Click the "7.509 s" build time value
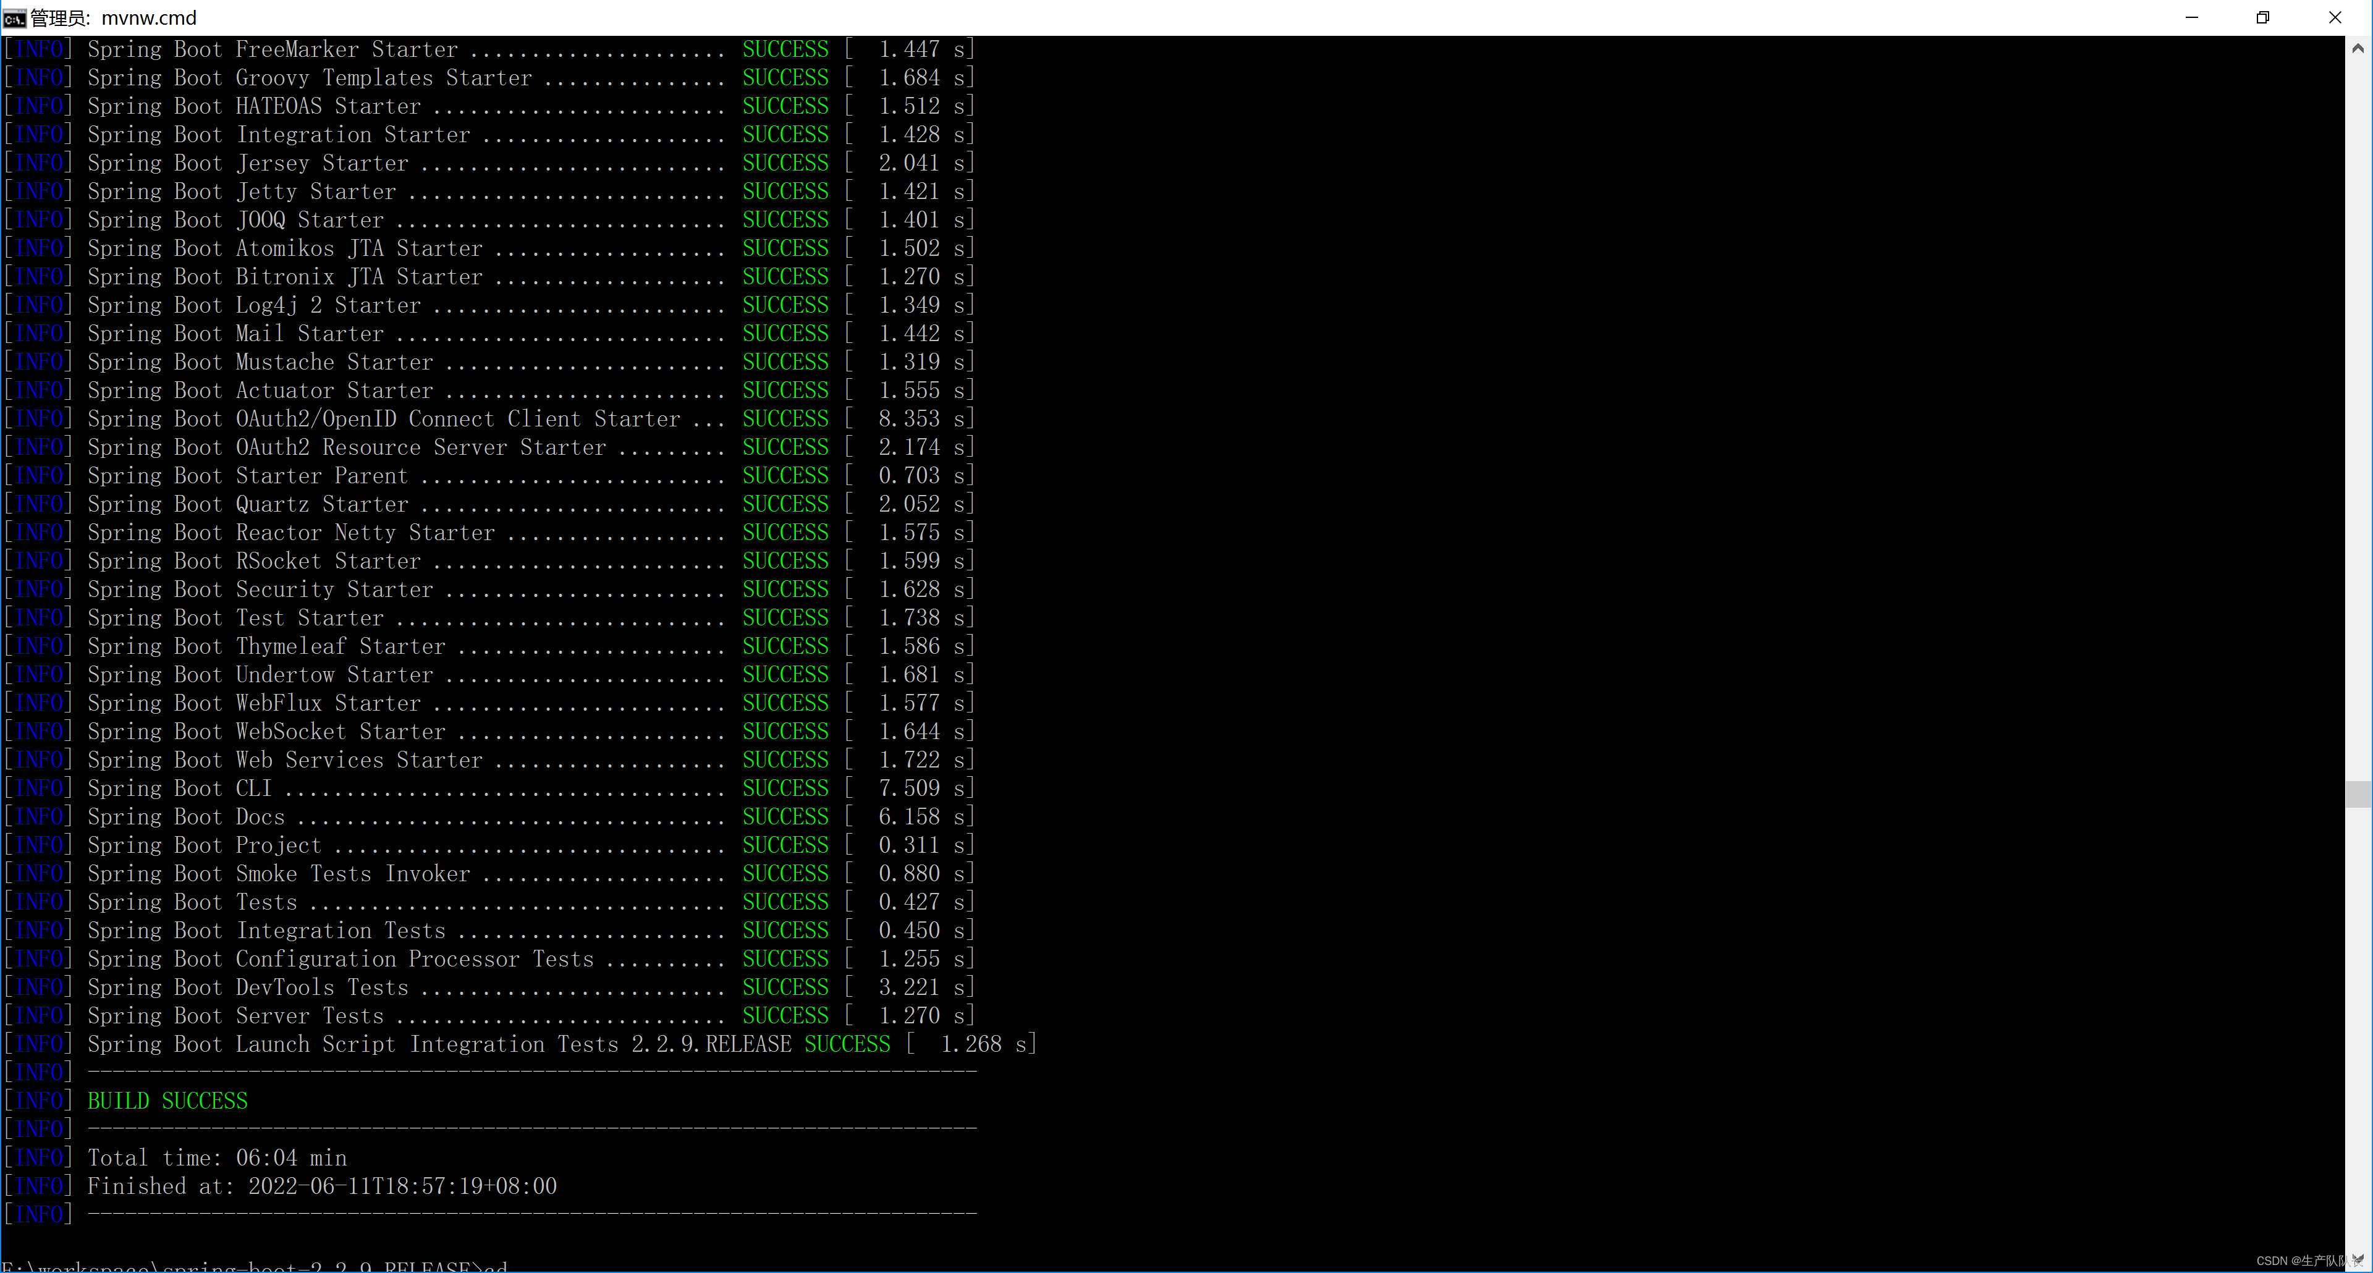 [921, 789]
